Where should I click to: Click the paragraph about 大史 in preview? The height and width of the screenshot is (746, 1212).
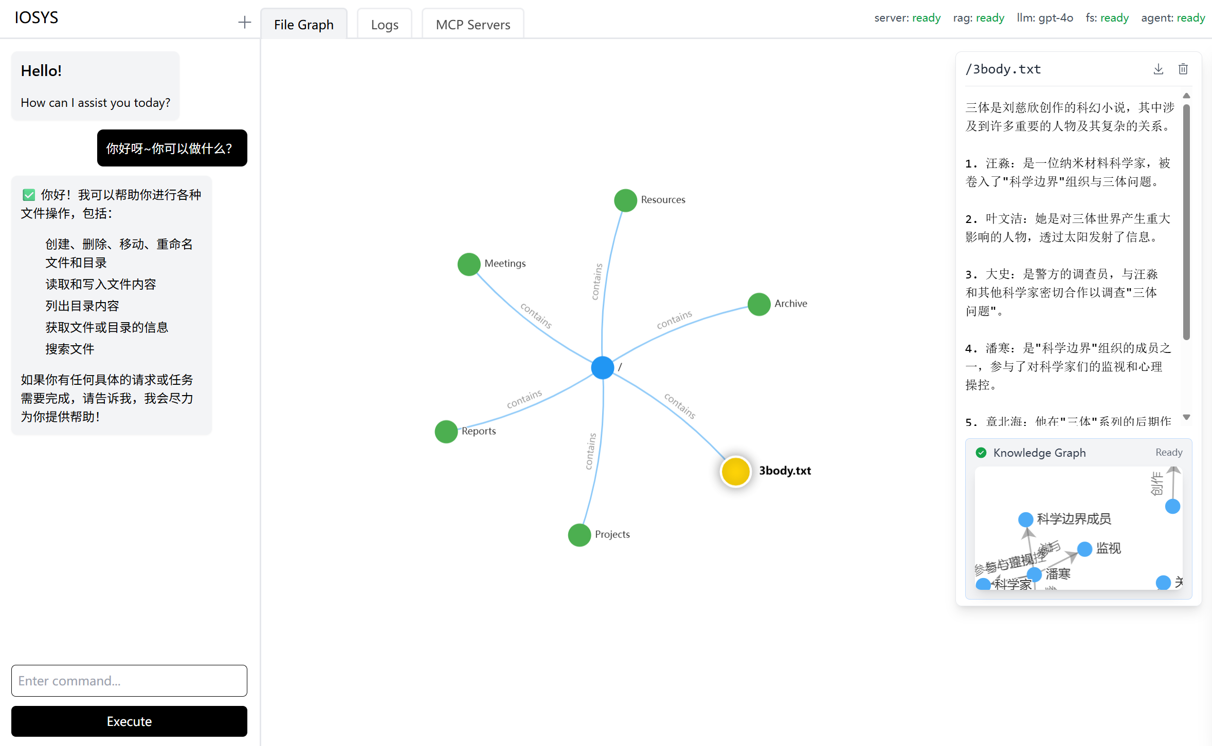(1061, 292)
